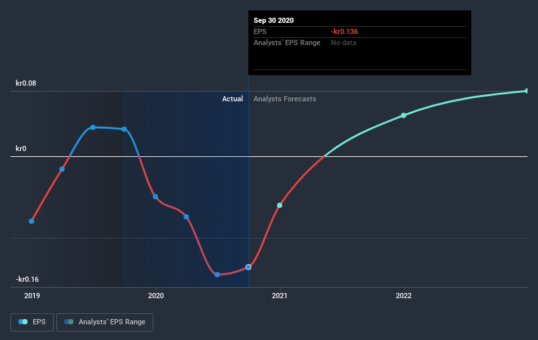Click the 2022 x-axis label
This screenshot has width=538, height=340.
click(404, 296)
